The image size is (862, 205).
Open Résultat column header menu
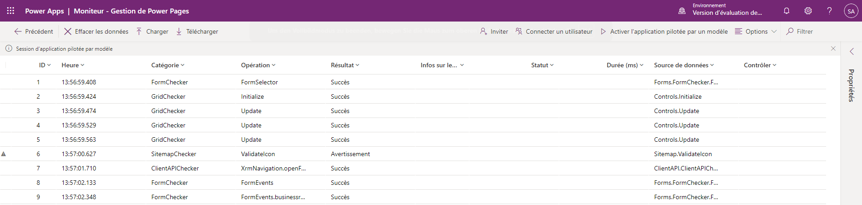[345, 65]
